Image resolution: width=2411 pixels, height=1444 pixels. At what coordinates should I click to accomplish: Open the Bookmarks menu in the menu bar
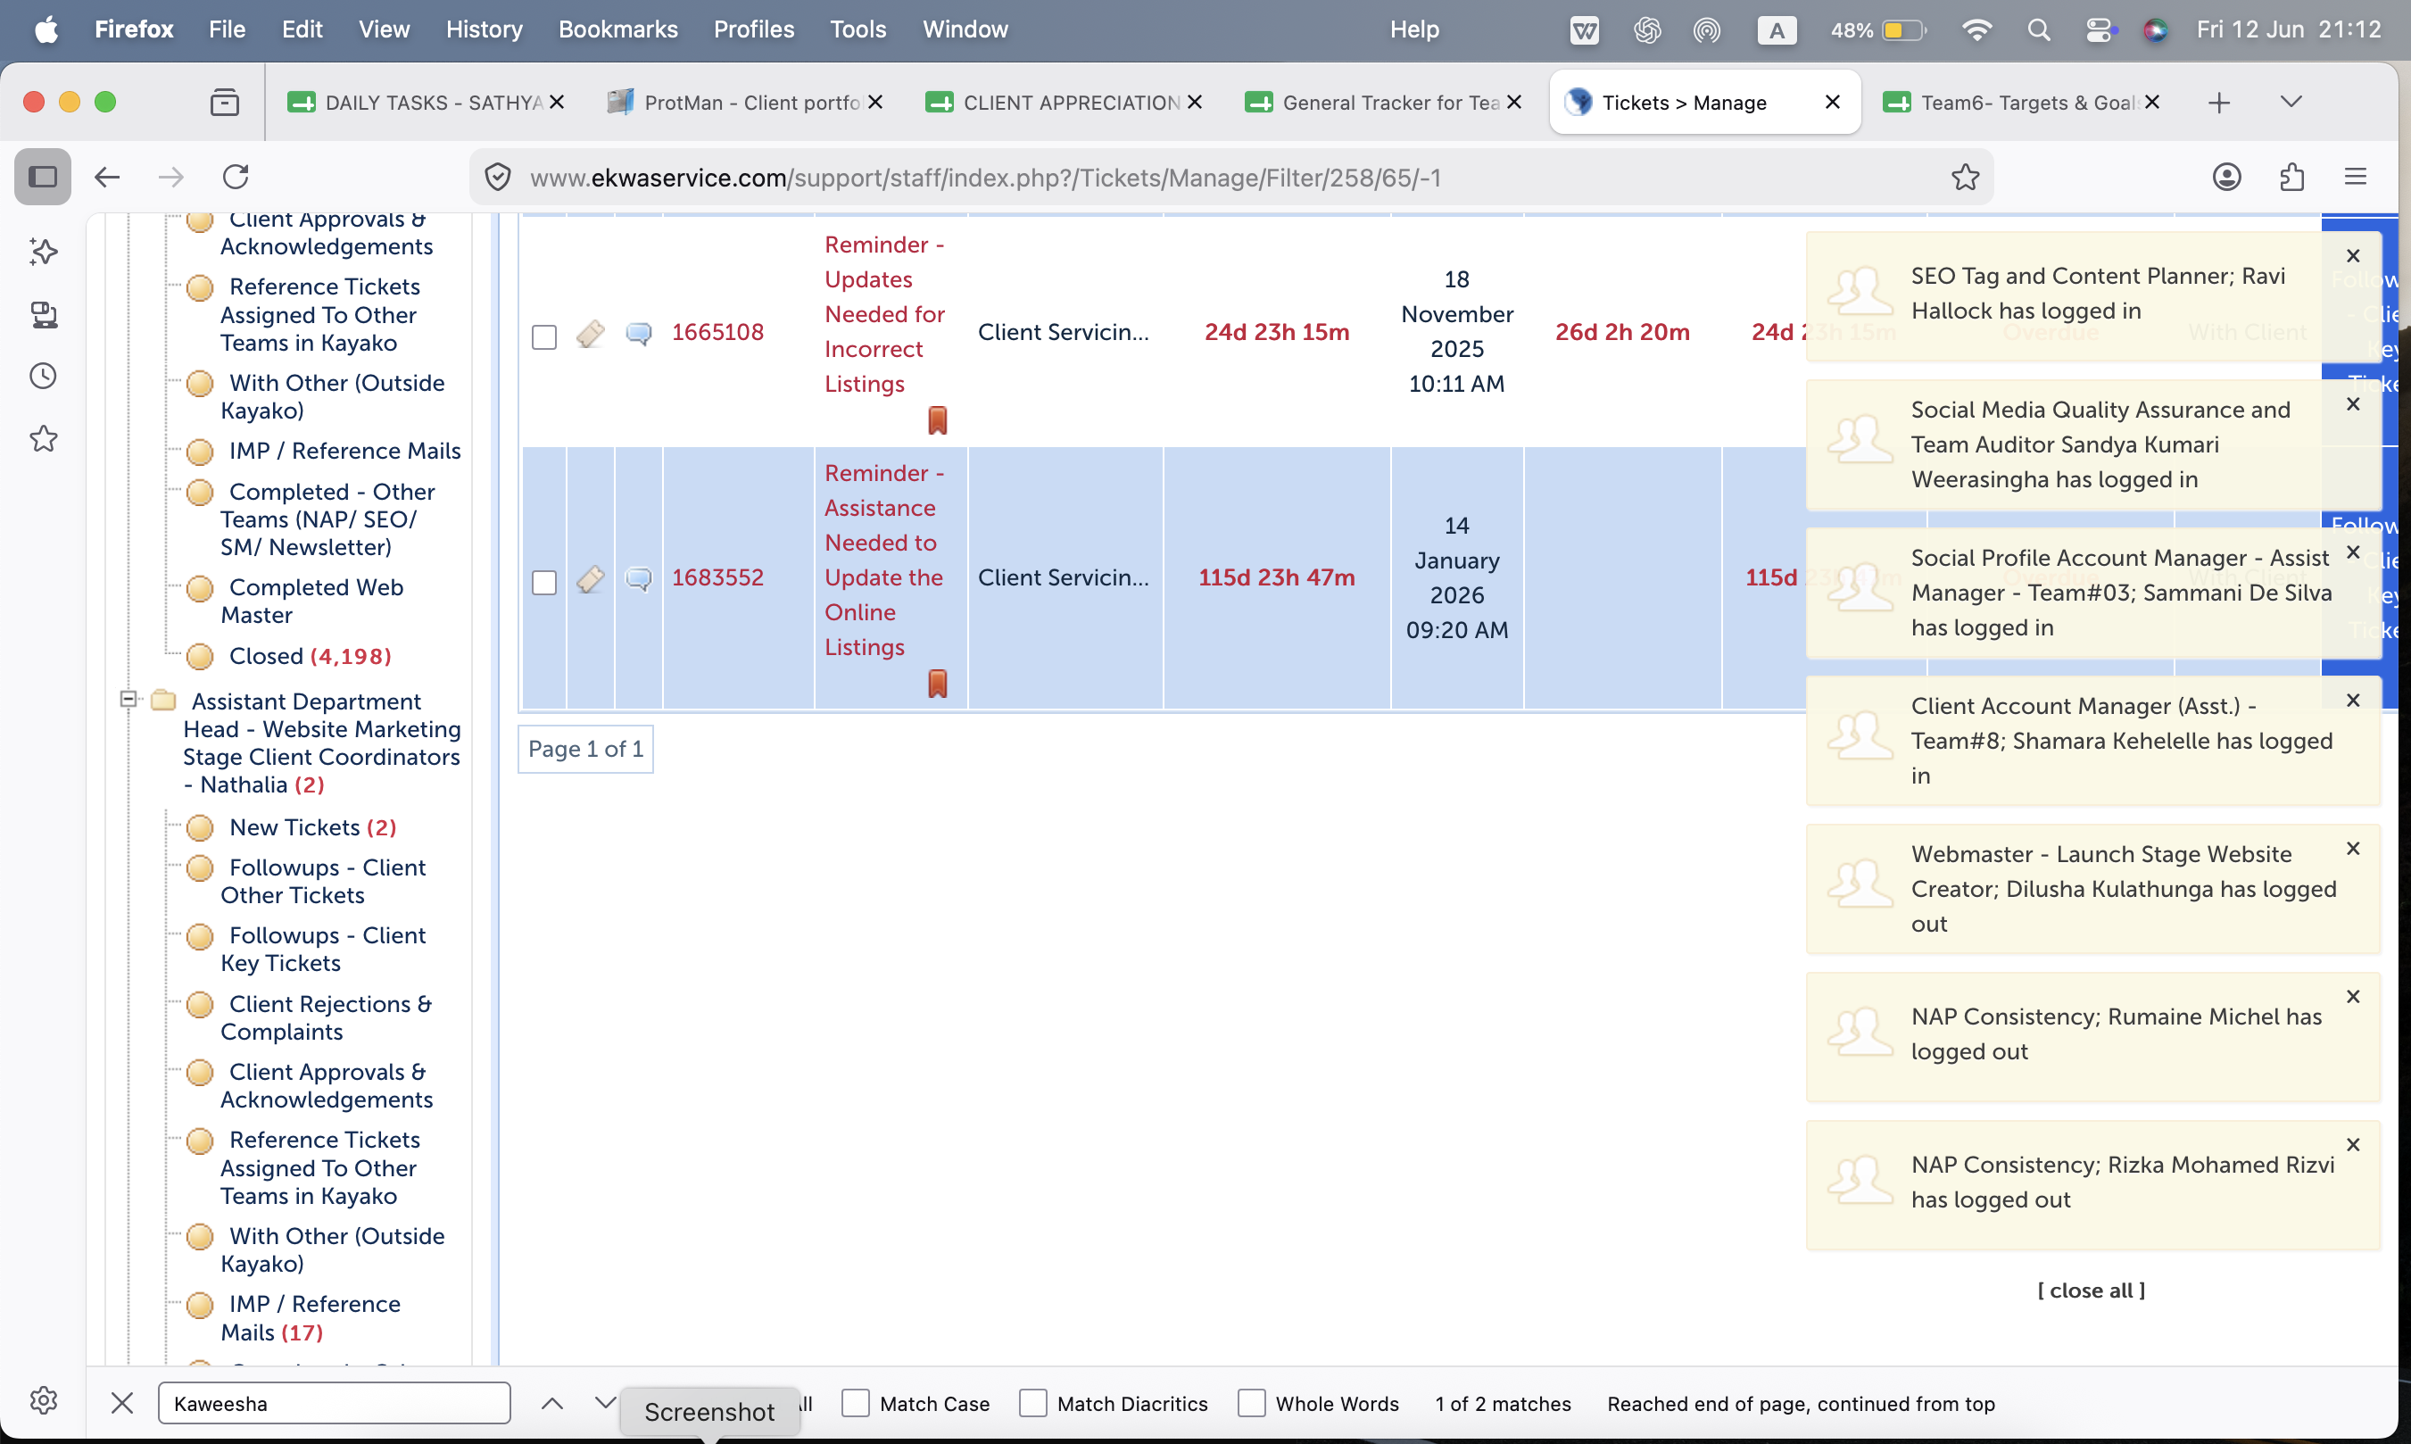point(617,29)
